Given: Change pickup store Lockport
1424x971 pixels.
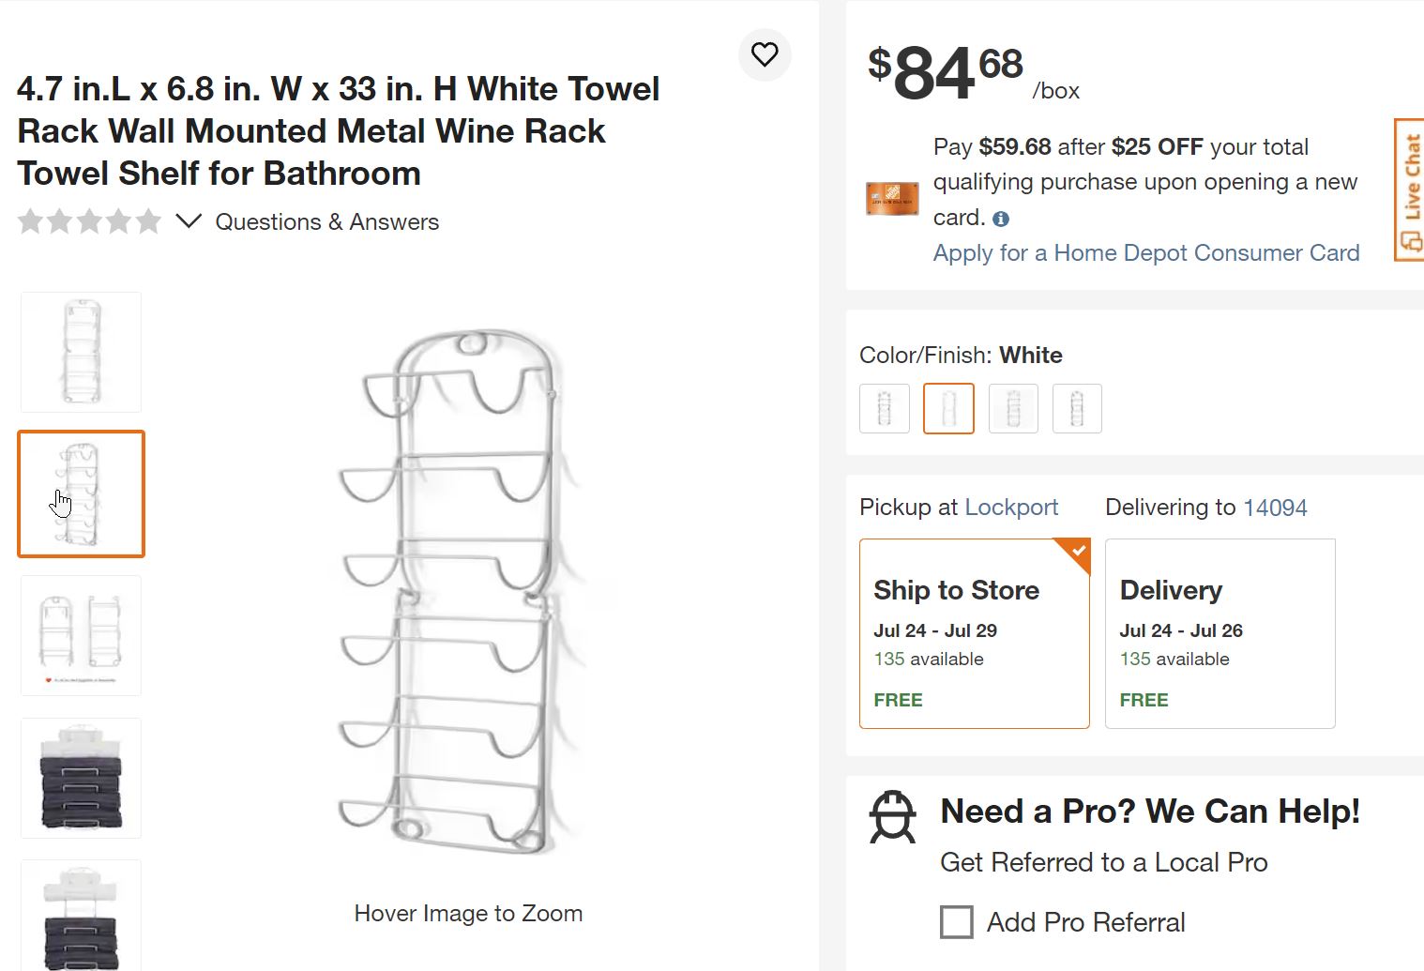Looking at the screenshot, I should coord(1011,508).
